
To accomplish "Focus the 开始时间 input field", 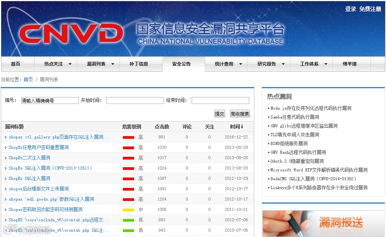I will 135,100.
